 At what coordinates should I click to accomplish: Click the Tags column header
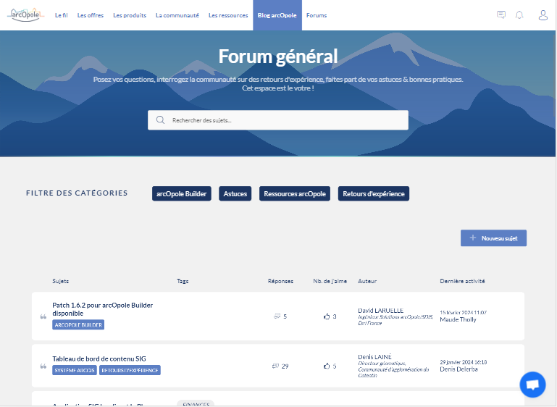183,281
